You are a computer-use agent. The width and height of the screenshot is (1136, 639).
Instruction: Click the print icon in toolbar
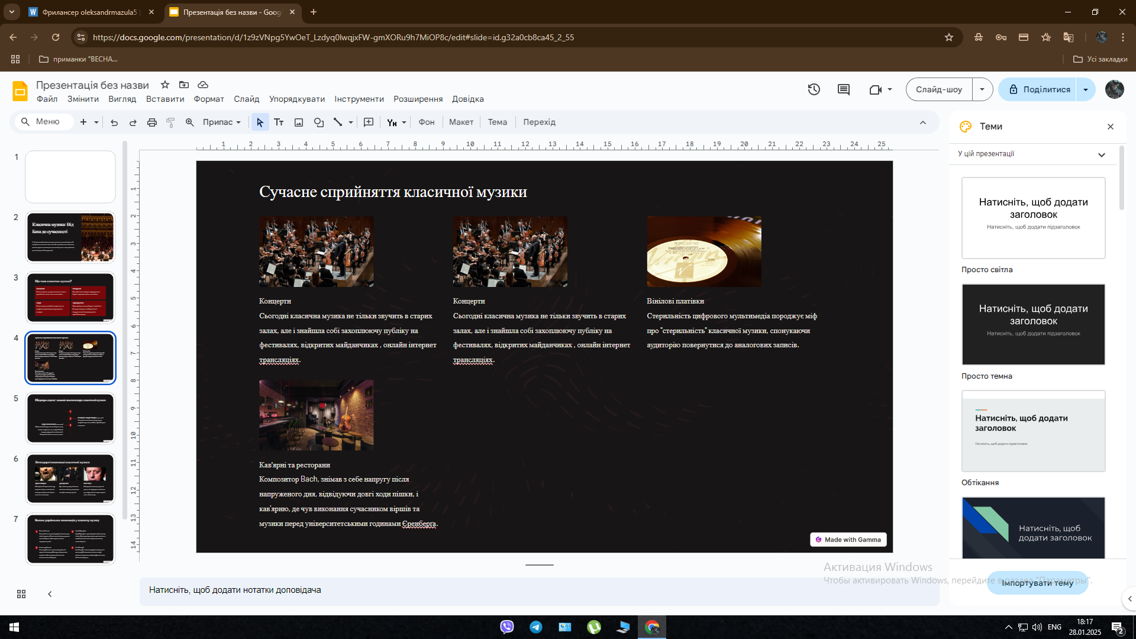coord(152,122)
